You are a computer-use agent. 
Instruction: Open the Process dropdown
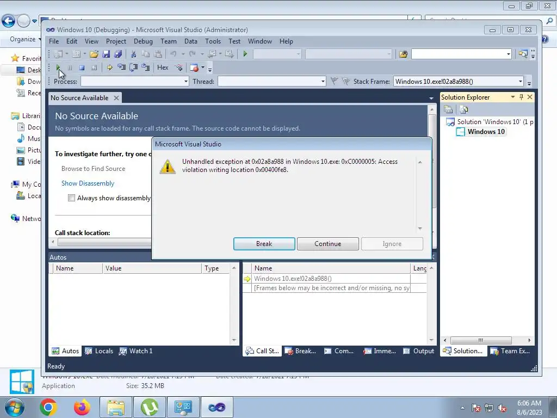coord(186,82)
